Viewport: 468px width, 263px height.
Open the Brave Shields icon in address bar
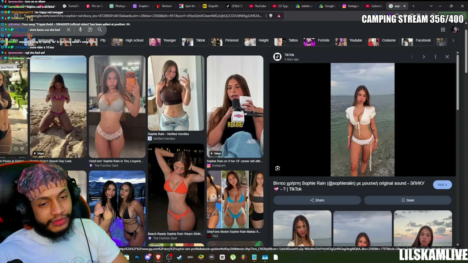click(271, 16)
